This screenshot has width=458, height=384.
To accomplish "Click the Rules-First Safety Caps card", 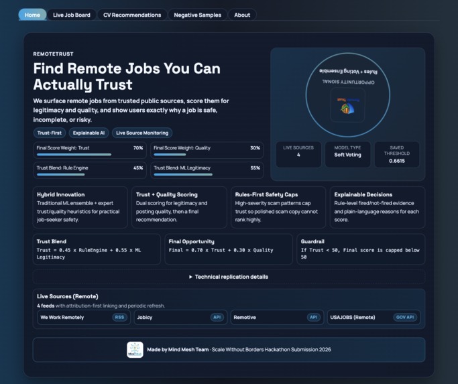I will [x=278, y=207].
